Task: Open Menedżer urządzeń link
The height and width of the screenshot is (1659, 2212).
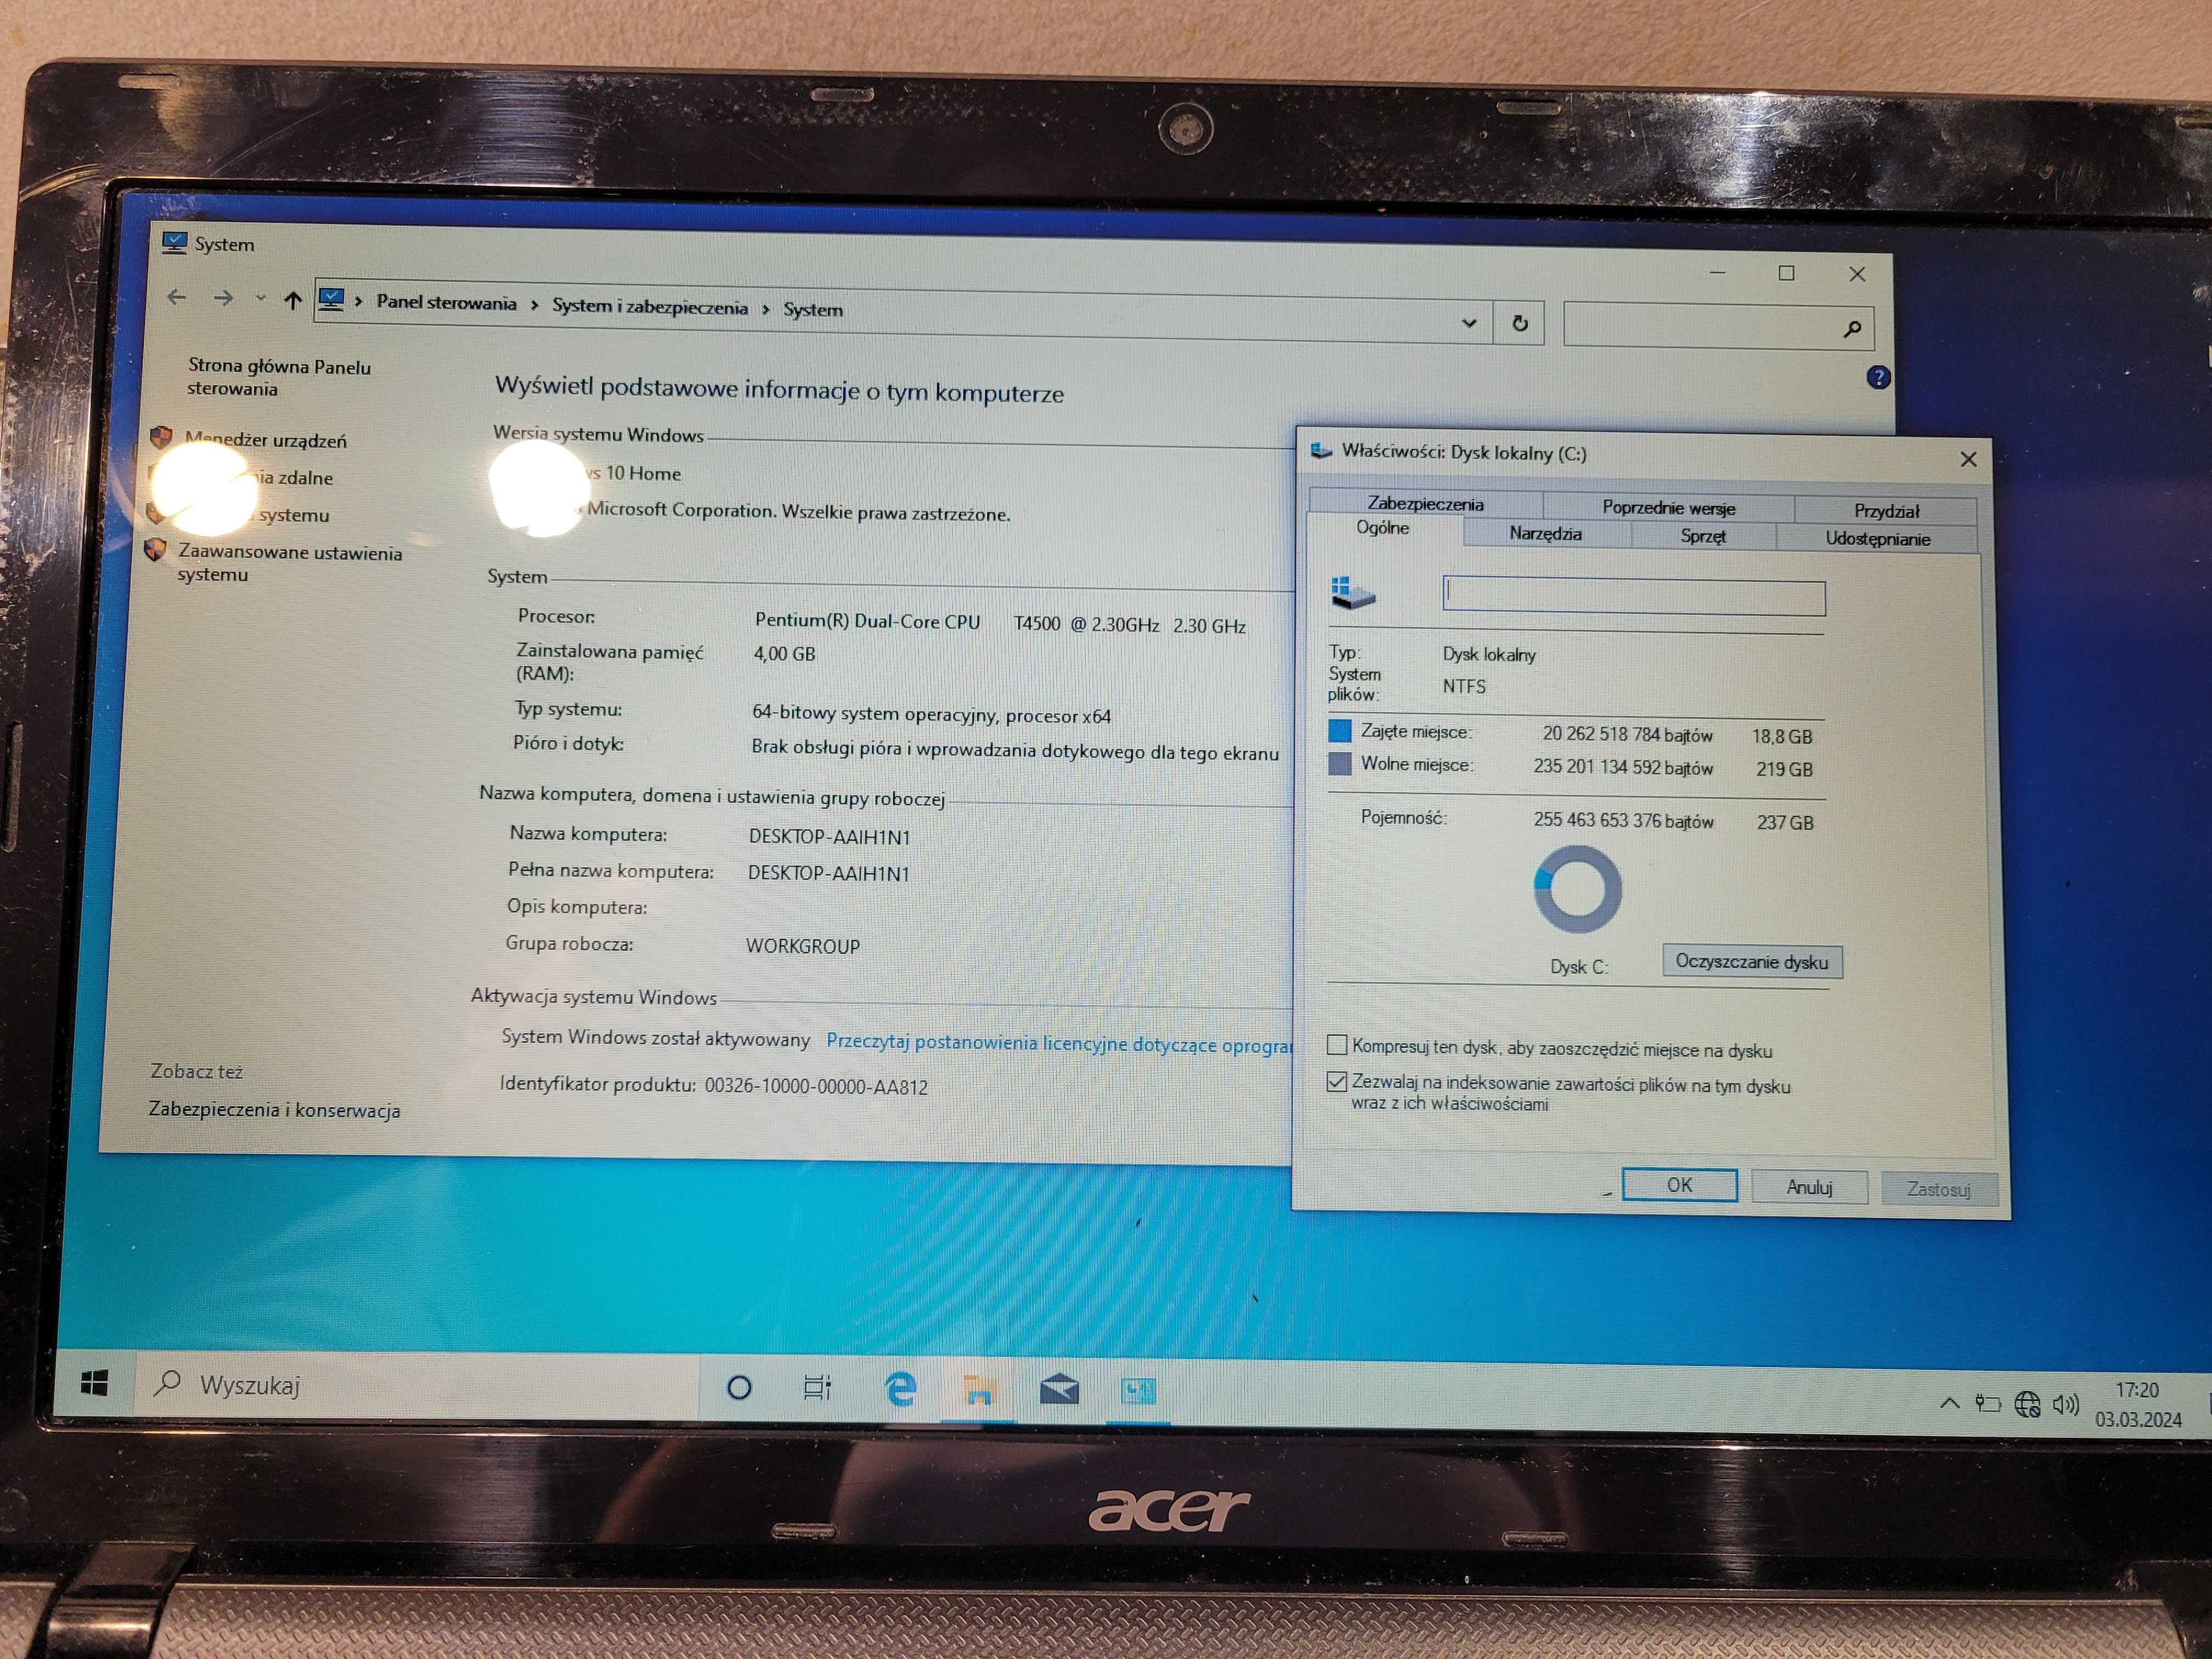Action: coord(266,440)
